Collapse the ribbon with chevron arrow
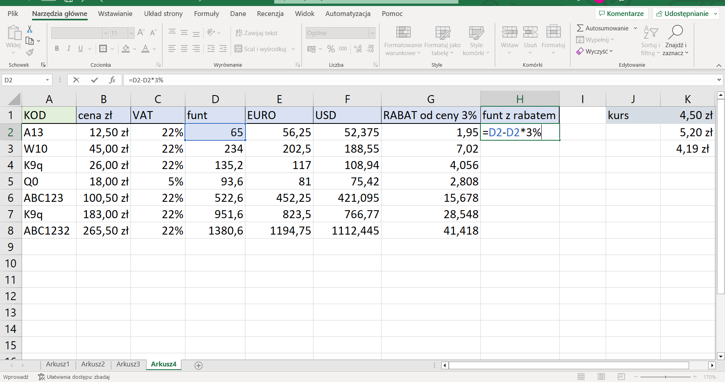Viewport: 725px width, 382px height. coord(719,65)
